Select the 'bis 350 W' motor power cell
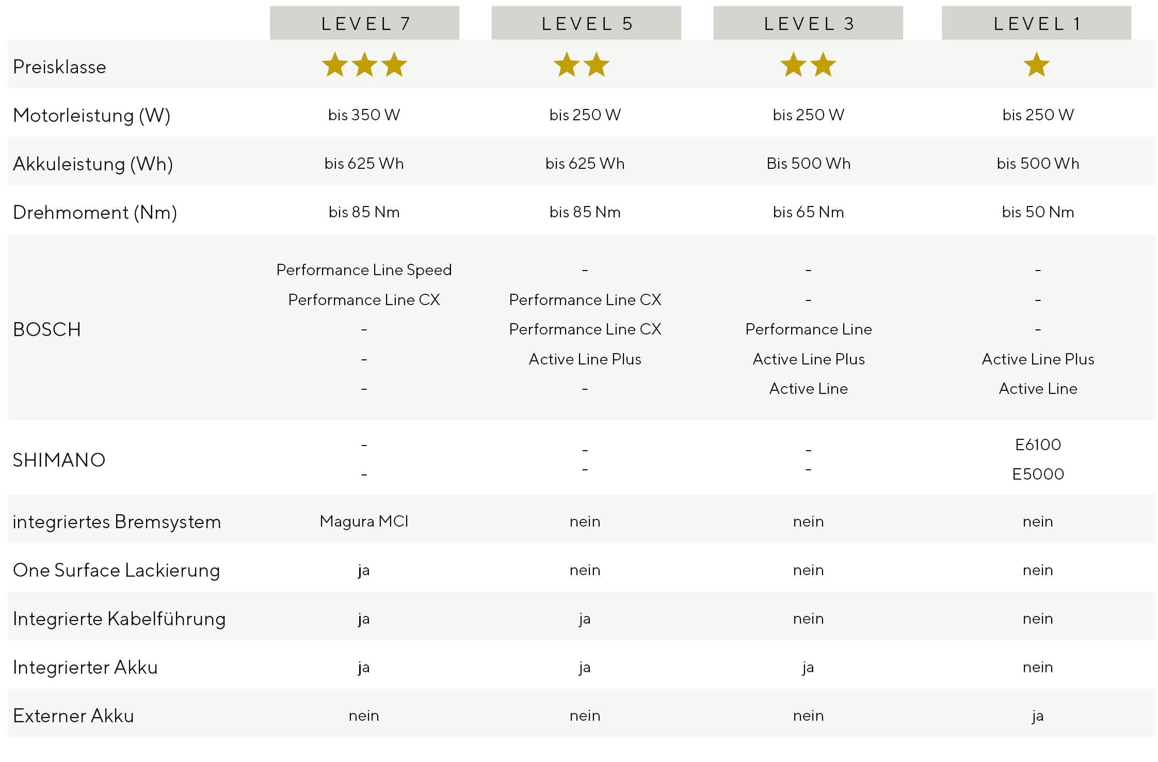The width and height of the screenshot is (1158, 762). point(364,115)
